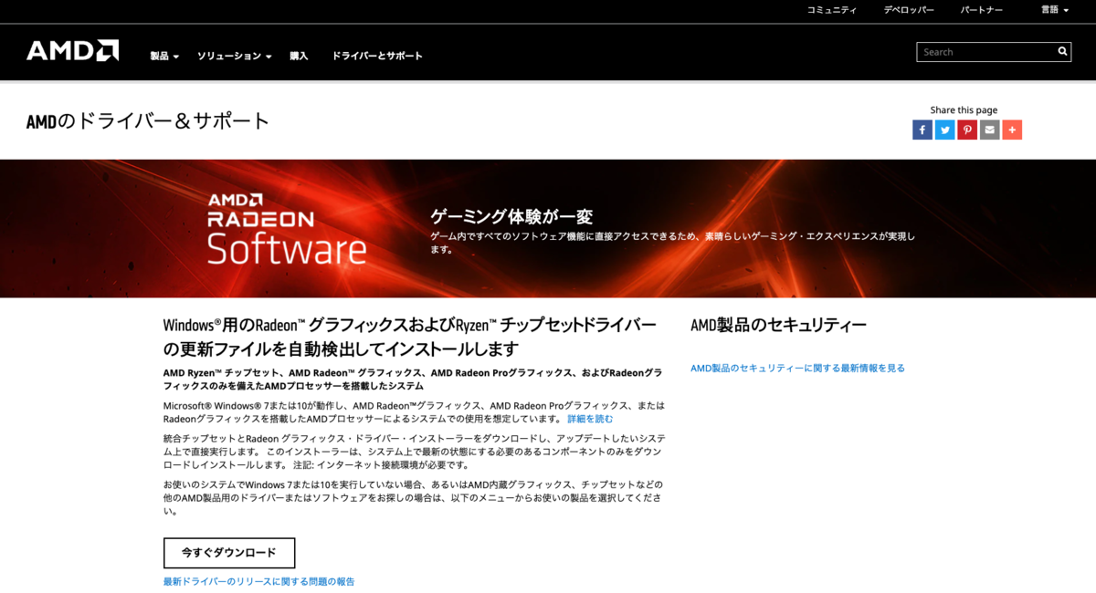Click the Radeon Software banner image
The height and width of the screenshot is (593, 1096).
(x=548, y=228)
